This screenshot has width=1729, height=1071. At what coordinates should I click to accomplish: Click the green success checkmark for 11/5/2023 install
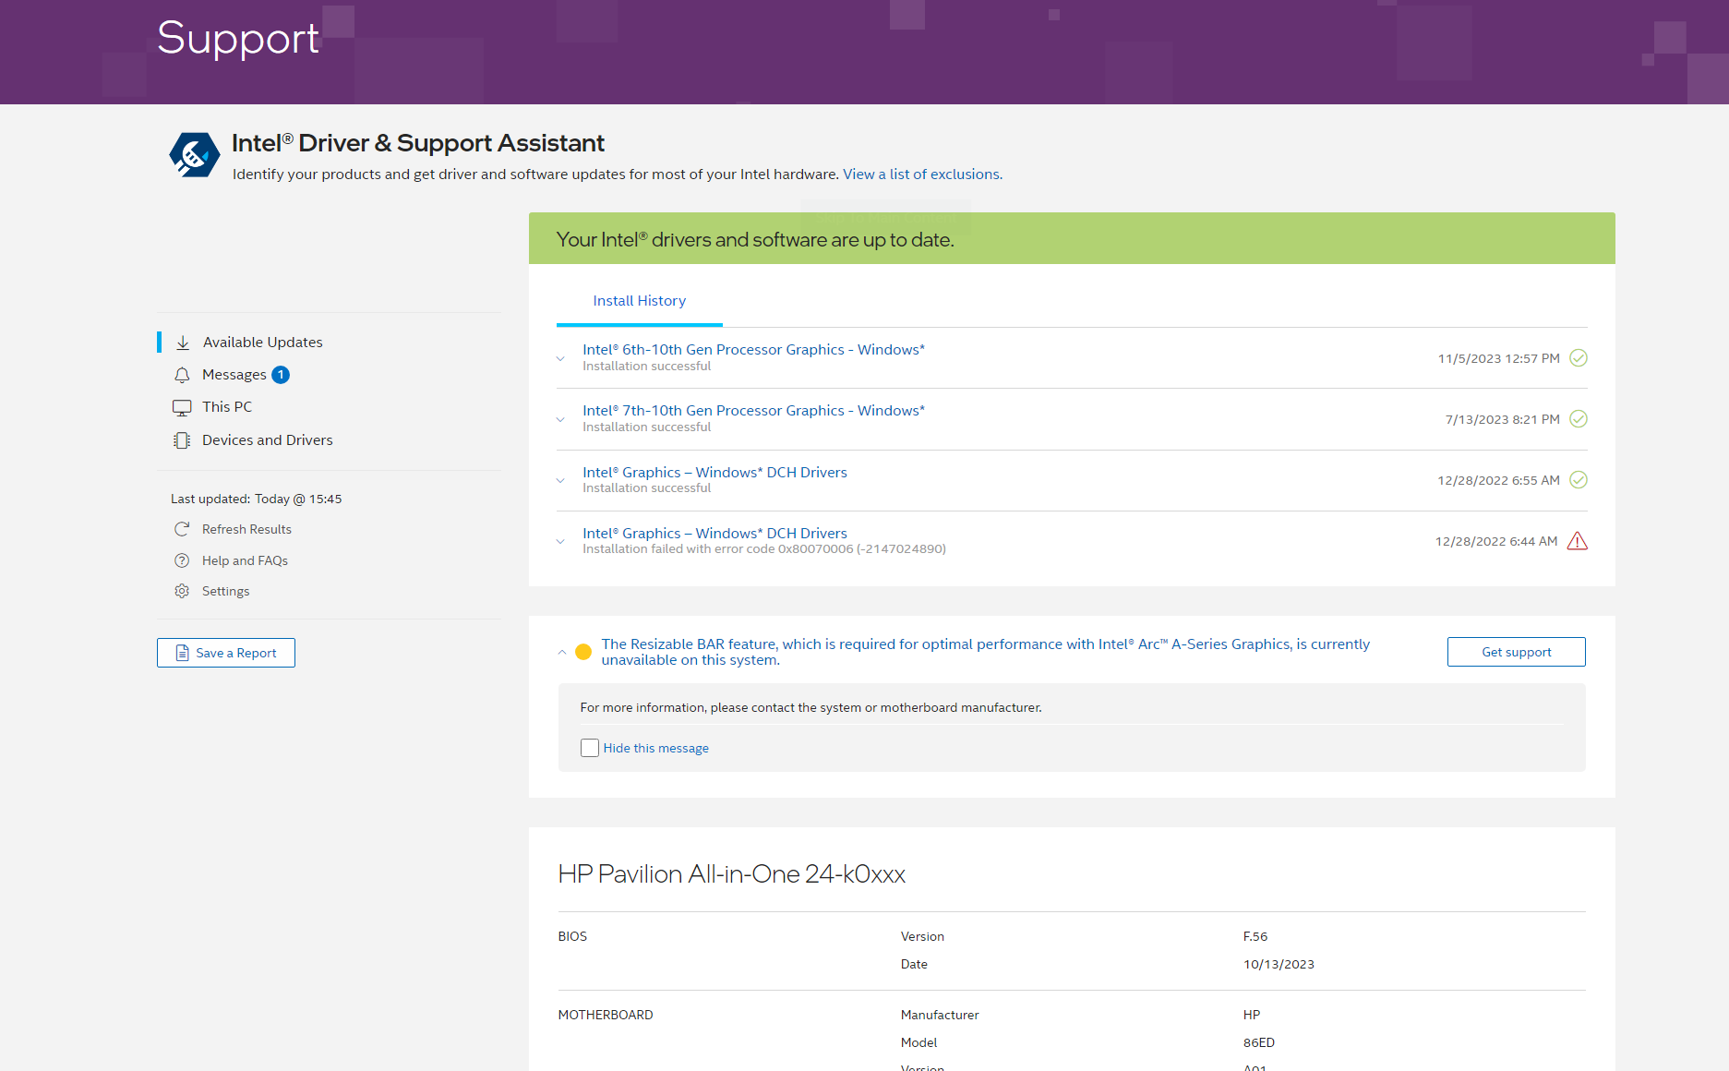[1579, 358]
